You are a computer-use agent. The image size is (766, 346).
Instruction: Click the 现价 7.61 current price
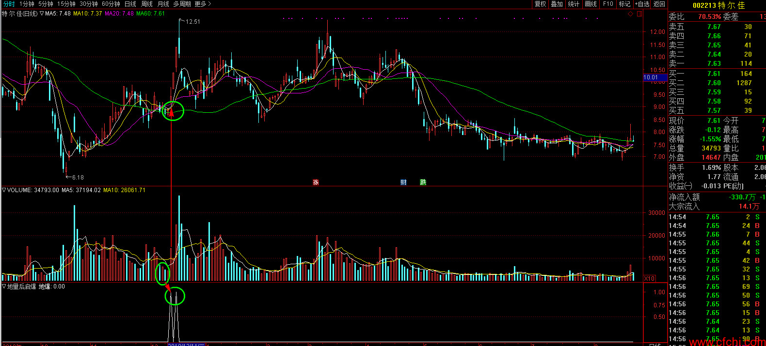point(714,120)
